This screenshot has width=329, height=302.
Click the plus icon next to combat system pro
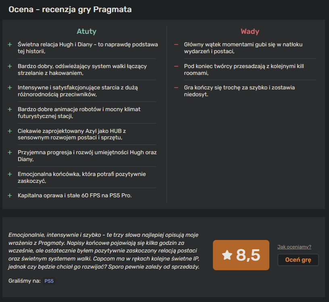coord(10,66)
